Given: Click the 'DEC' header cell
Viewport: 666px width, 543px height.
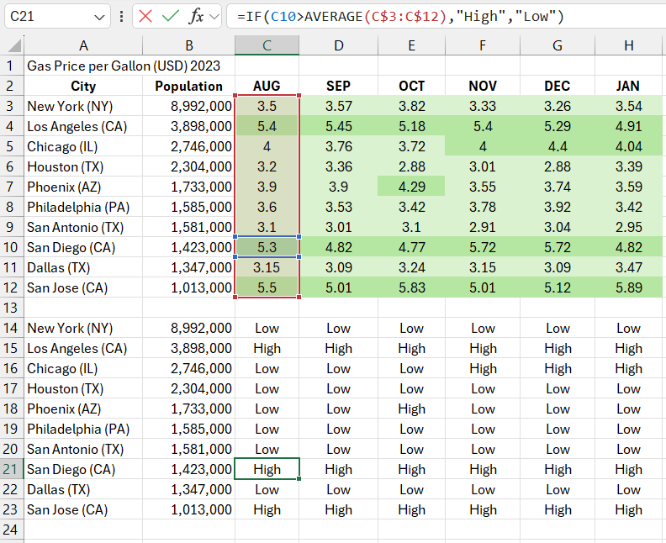Looking at the screenshot, I should [x=558, y=87].
